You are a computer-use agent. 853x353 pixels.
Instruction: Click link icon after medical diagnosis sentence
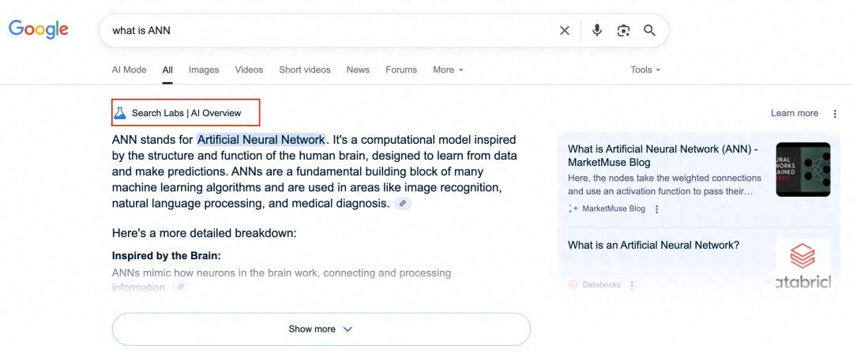pos(403,204)
